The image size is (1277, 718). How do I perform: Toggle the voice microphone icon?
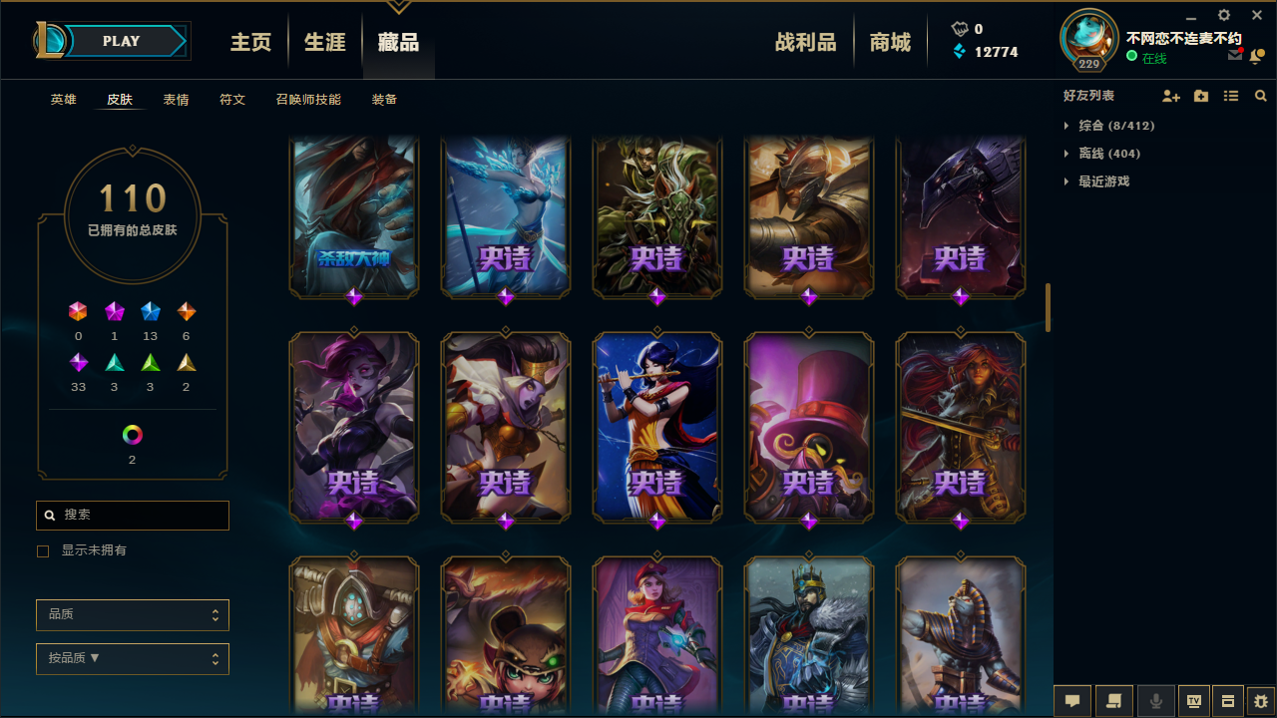[1156, 701]
